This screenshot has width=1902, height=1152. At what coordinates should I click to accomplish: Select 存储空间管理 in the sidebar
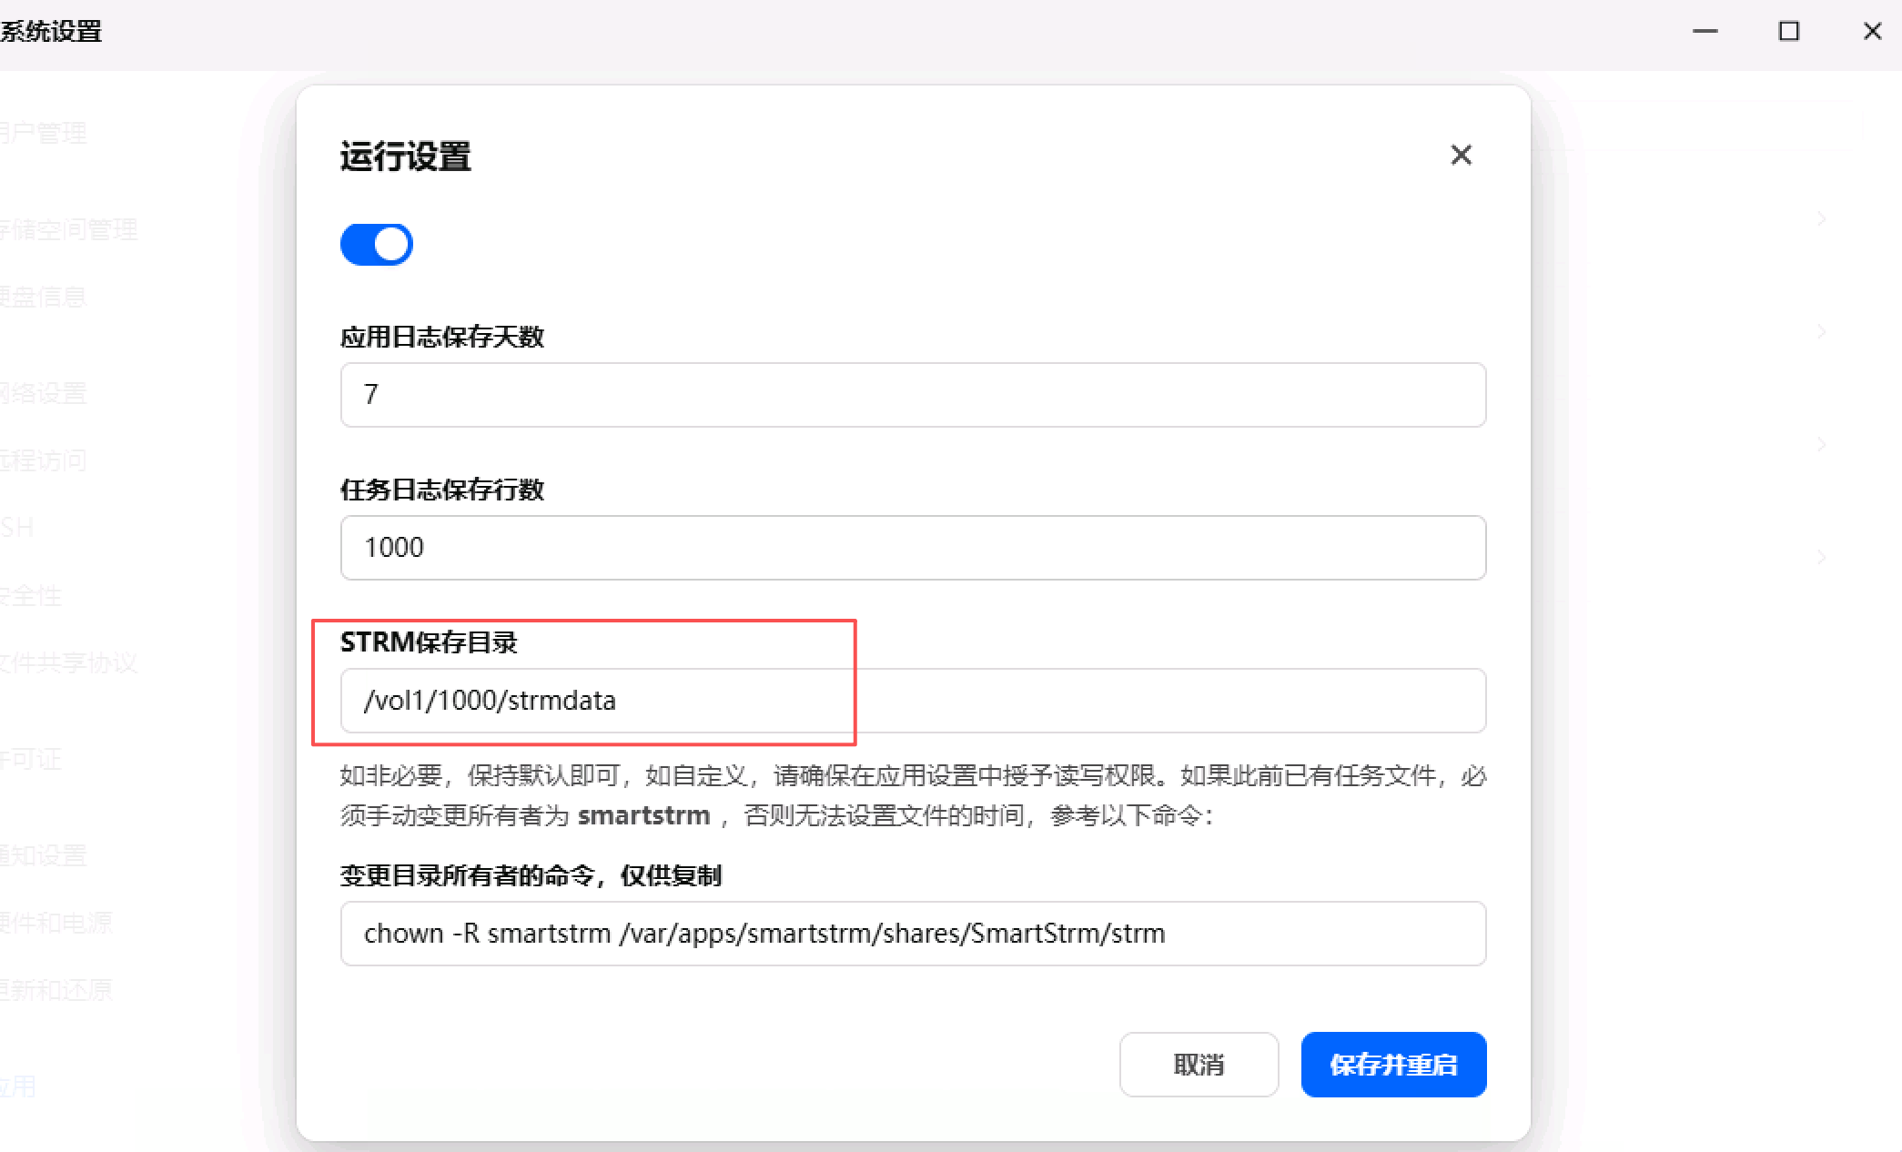pyautogui.click(x=69, y=229)
